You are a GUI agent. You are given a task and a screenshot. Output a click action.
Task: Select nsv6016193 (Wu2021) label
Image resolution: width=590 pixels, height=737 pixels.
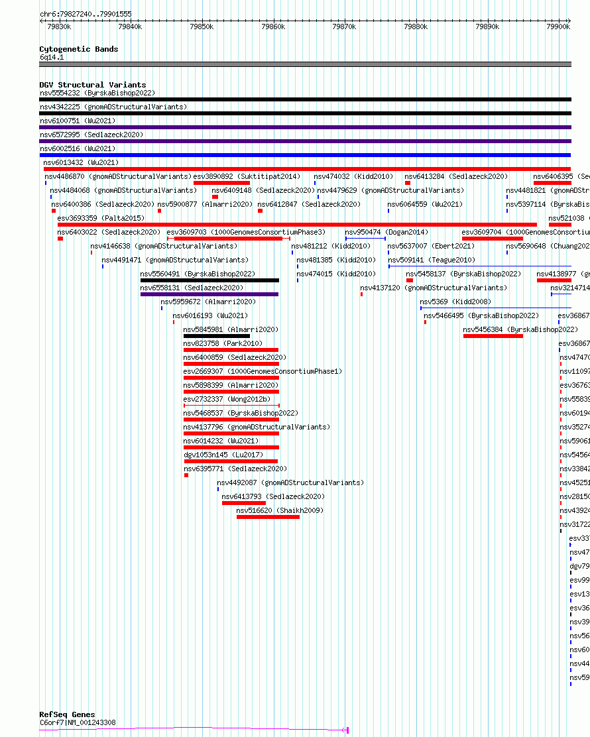[210, 316]
